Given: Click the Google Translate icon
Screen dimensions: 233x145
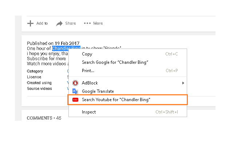Looking at the screenshot, I should click(x=75, y=91).
